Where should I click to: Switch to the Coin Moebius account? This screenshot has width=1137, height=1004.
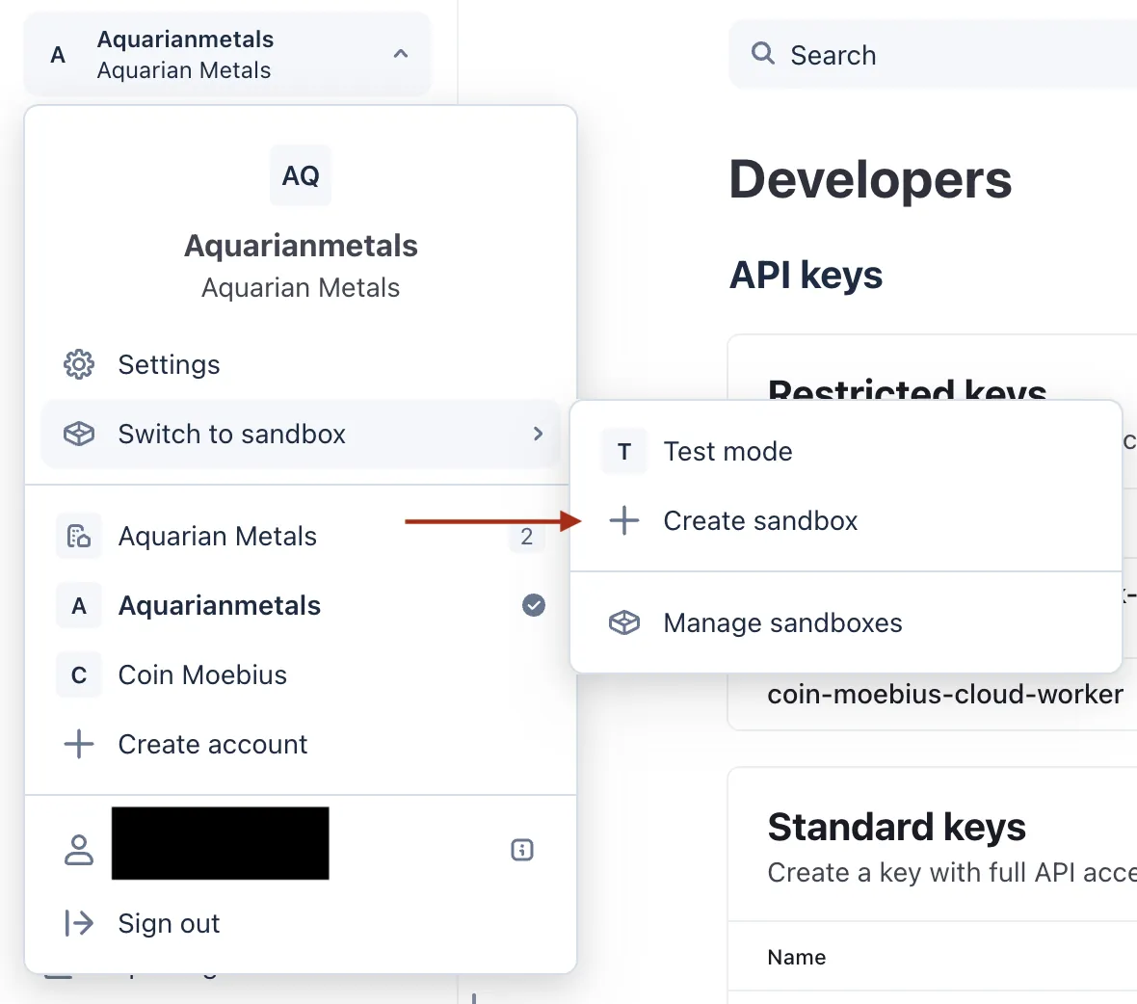(301, 675)
